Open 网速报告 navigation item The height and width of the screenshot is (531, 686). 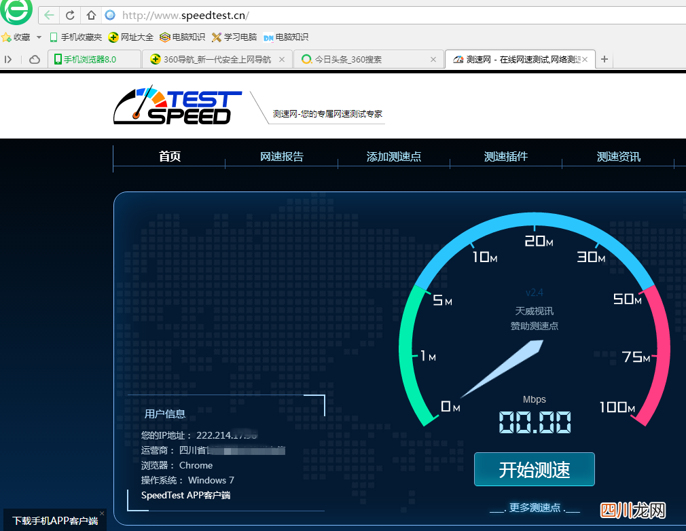pyautogui.click(x=282, y=156)
